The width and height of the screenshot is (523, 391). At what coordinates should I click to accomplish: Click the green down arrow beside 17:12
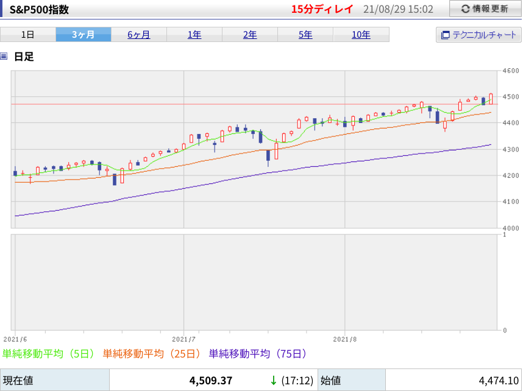(x=274, y=380)
